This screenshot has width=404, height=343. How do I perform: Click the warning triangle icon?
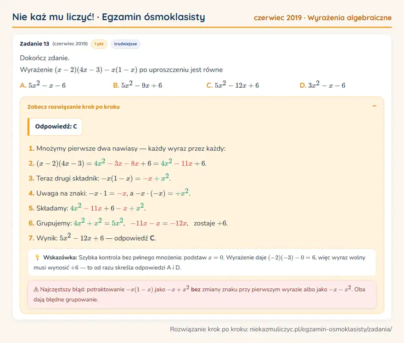pos(36,289)
